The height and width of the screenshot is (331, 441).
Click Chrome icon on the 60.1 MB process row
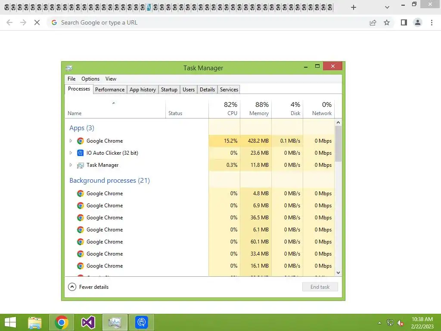click(x=81, y=242)
